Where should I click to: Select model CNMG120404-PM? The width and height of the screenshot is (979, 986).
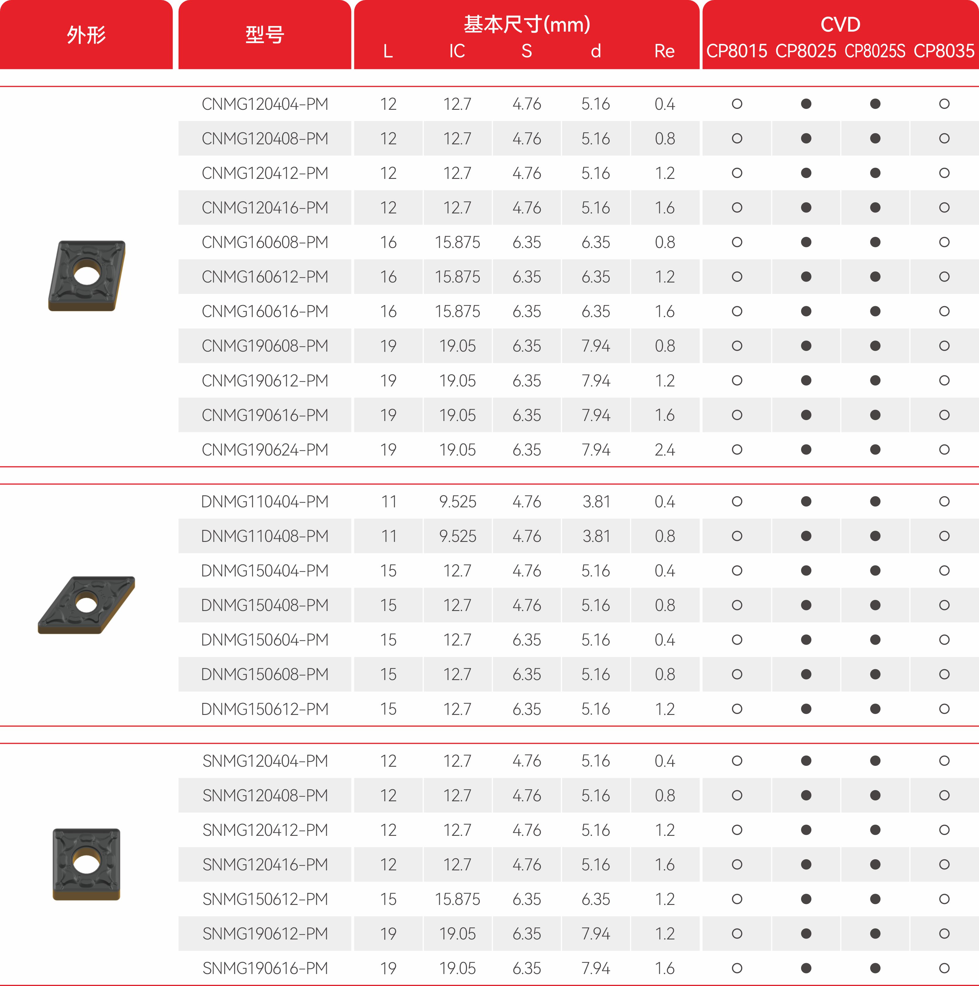pyautogui.click(x=265, y=104)
